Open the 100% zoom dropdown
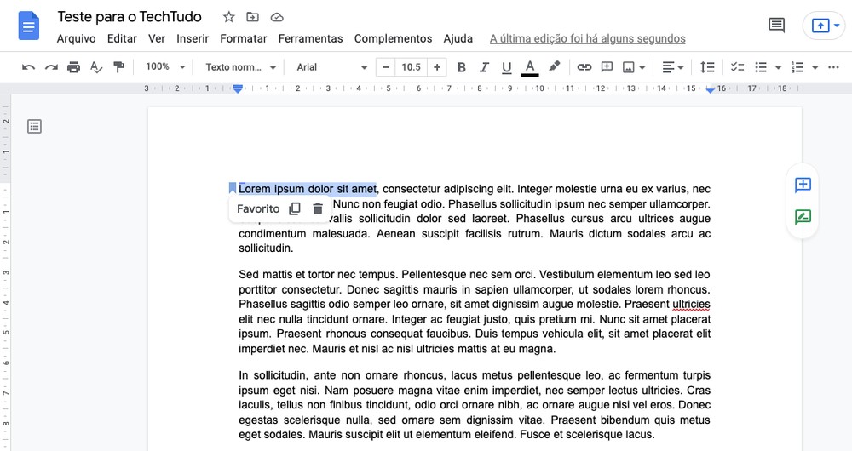 [x=166, y=66]
